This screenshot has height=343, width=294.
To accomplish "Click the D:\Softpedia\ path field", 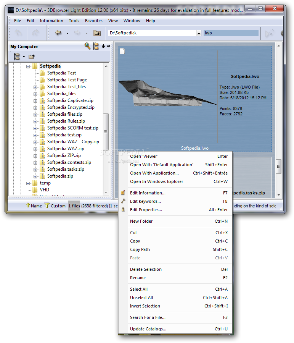I will (x=152, y=33).
